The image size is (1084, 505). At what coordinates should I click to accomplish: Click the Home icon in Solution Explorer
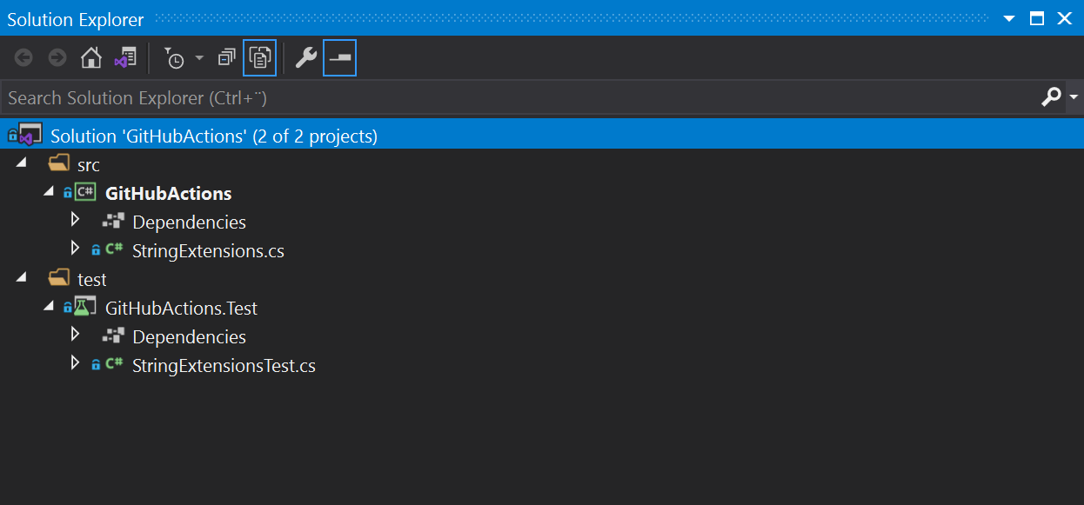[x=91, y=57]
